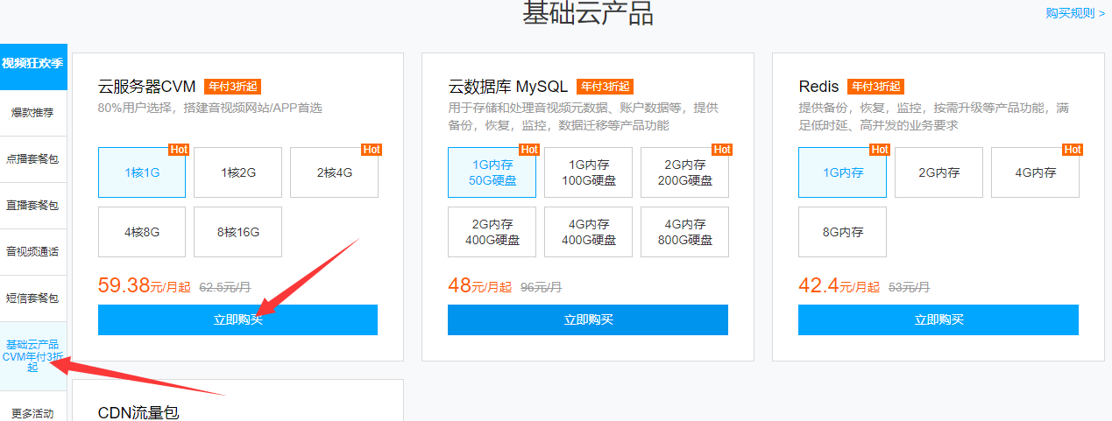This screenshot has width=1112, height=421.
Task: Click the crossed-out 53元/月 price
Action: point(909,287)
